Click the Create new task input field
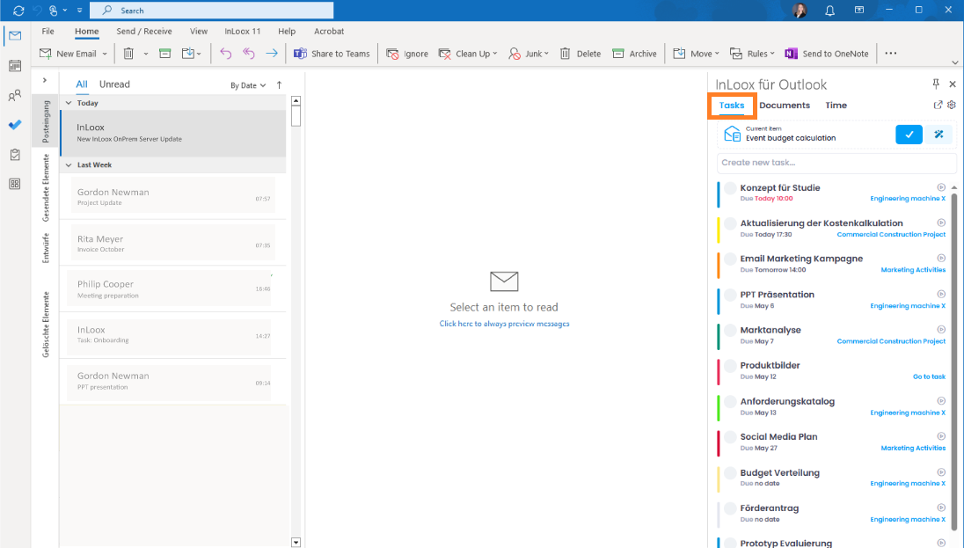This screenshot has width=964, height=548. [836, 163]
